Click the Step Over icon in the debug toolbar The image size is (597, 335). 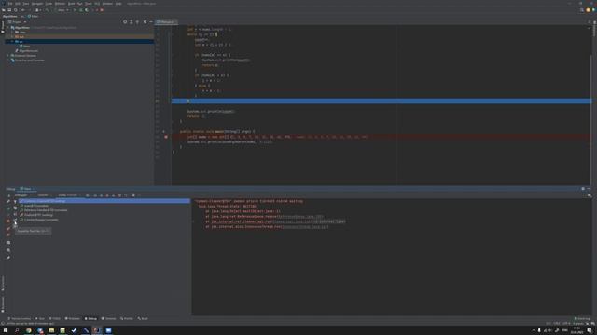95,195
